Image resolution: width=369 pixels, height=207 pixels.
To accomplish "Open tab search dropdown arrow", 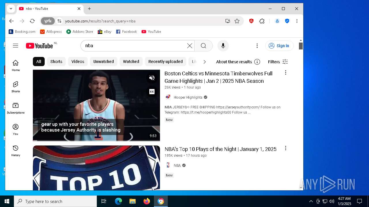I will (11, 9).
